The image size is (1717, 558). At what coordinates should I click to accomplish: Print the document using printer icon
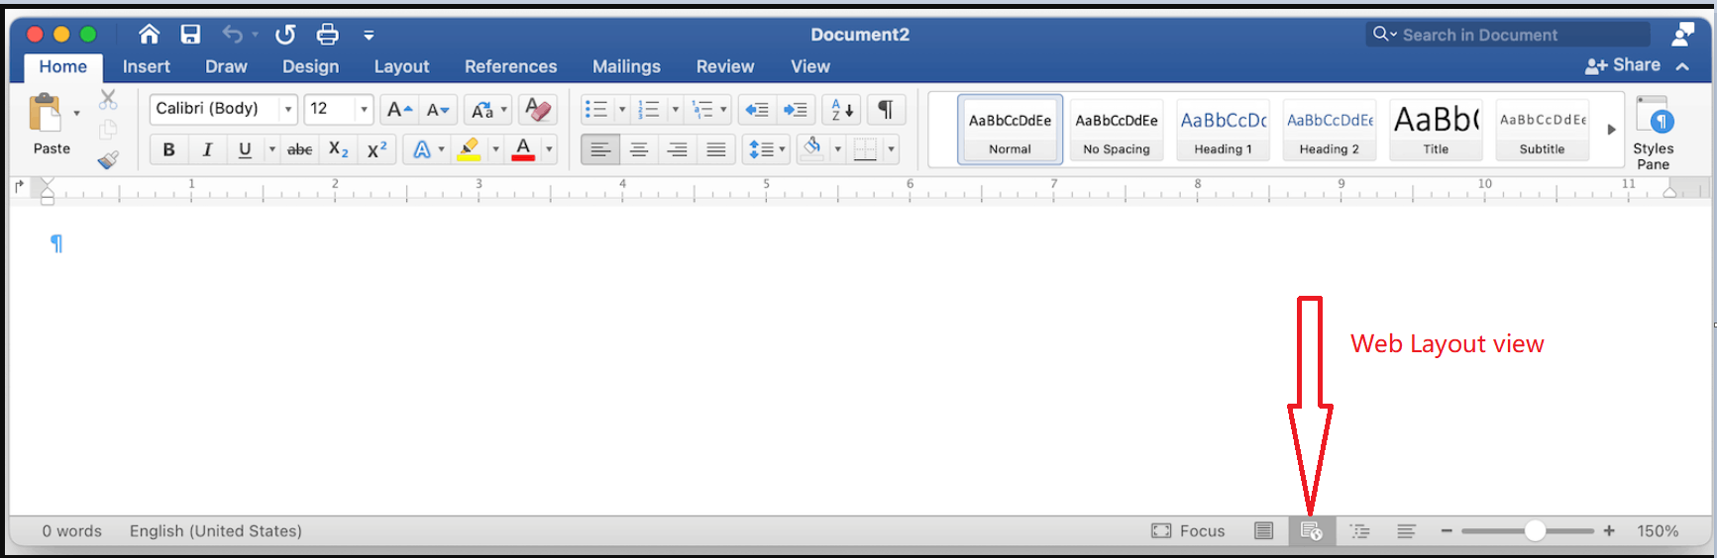pyautogui.click(x=327, y=35)
